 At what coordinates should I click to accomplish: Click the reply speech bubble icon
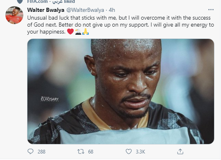[x=30, y=151]
